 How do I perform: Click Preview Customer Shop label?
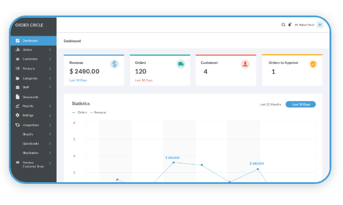[x=33, y=164]
